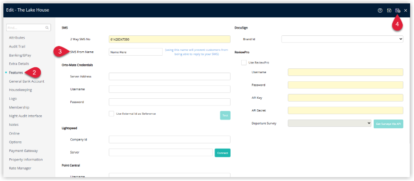Click the Save and Exit icon
Viewport: 414px width, 181px height.
(x=397, y=11)
